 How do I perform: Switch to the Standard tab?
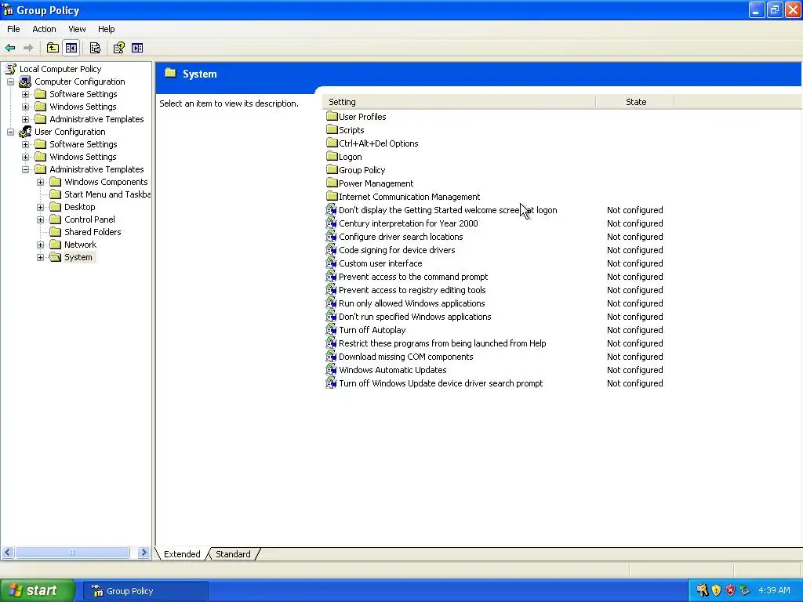(x=233, y=554)
